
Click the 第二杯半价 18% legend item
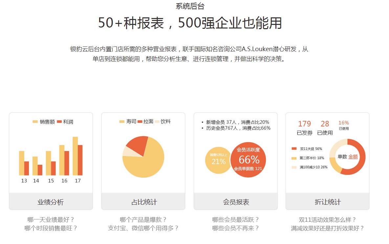(308, 158)
